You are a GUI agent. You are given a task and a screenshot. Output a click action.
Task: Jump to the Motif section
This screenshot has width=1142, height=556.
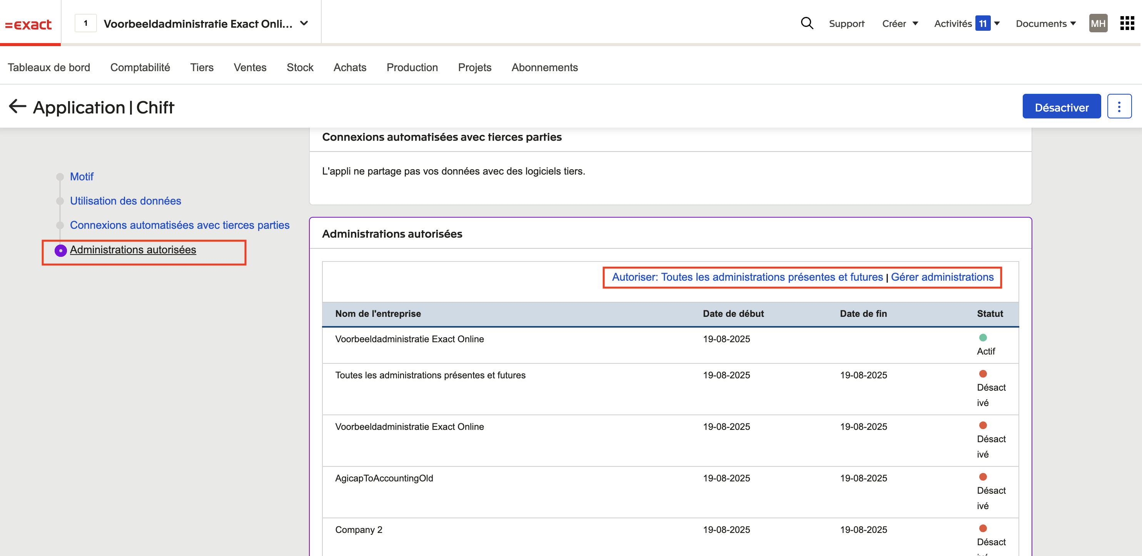pyautogui.click(x=82, y=177)
